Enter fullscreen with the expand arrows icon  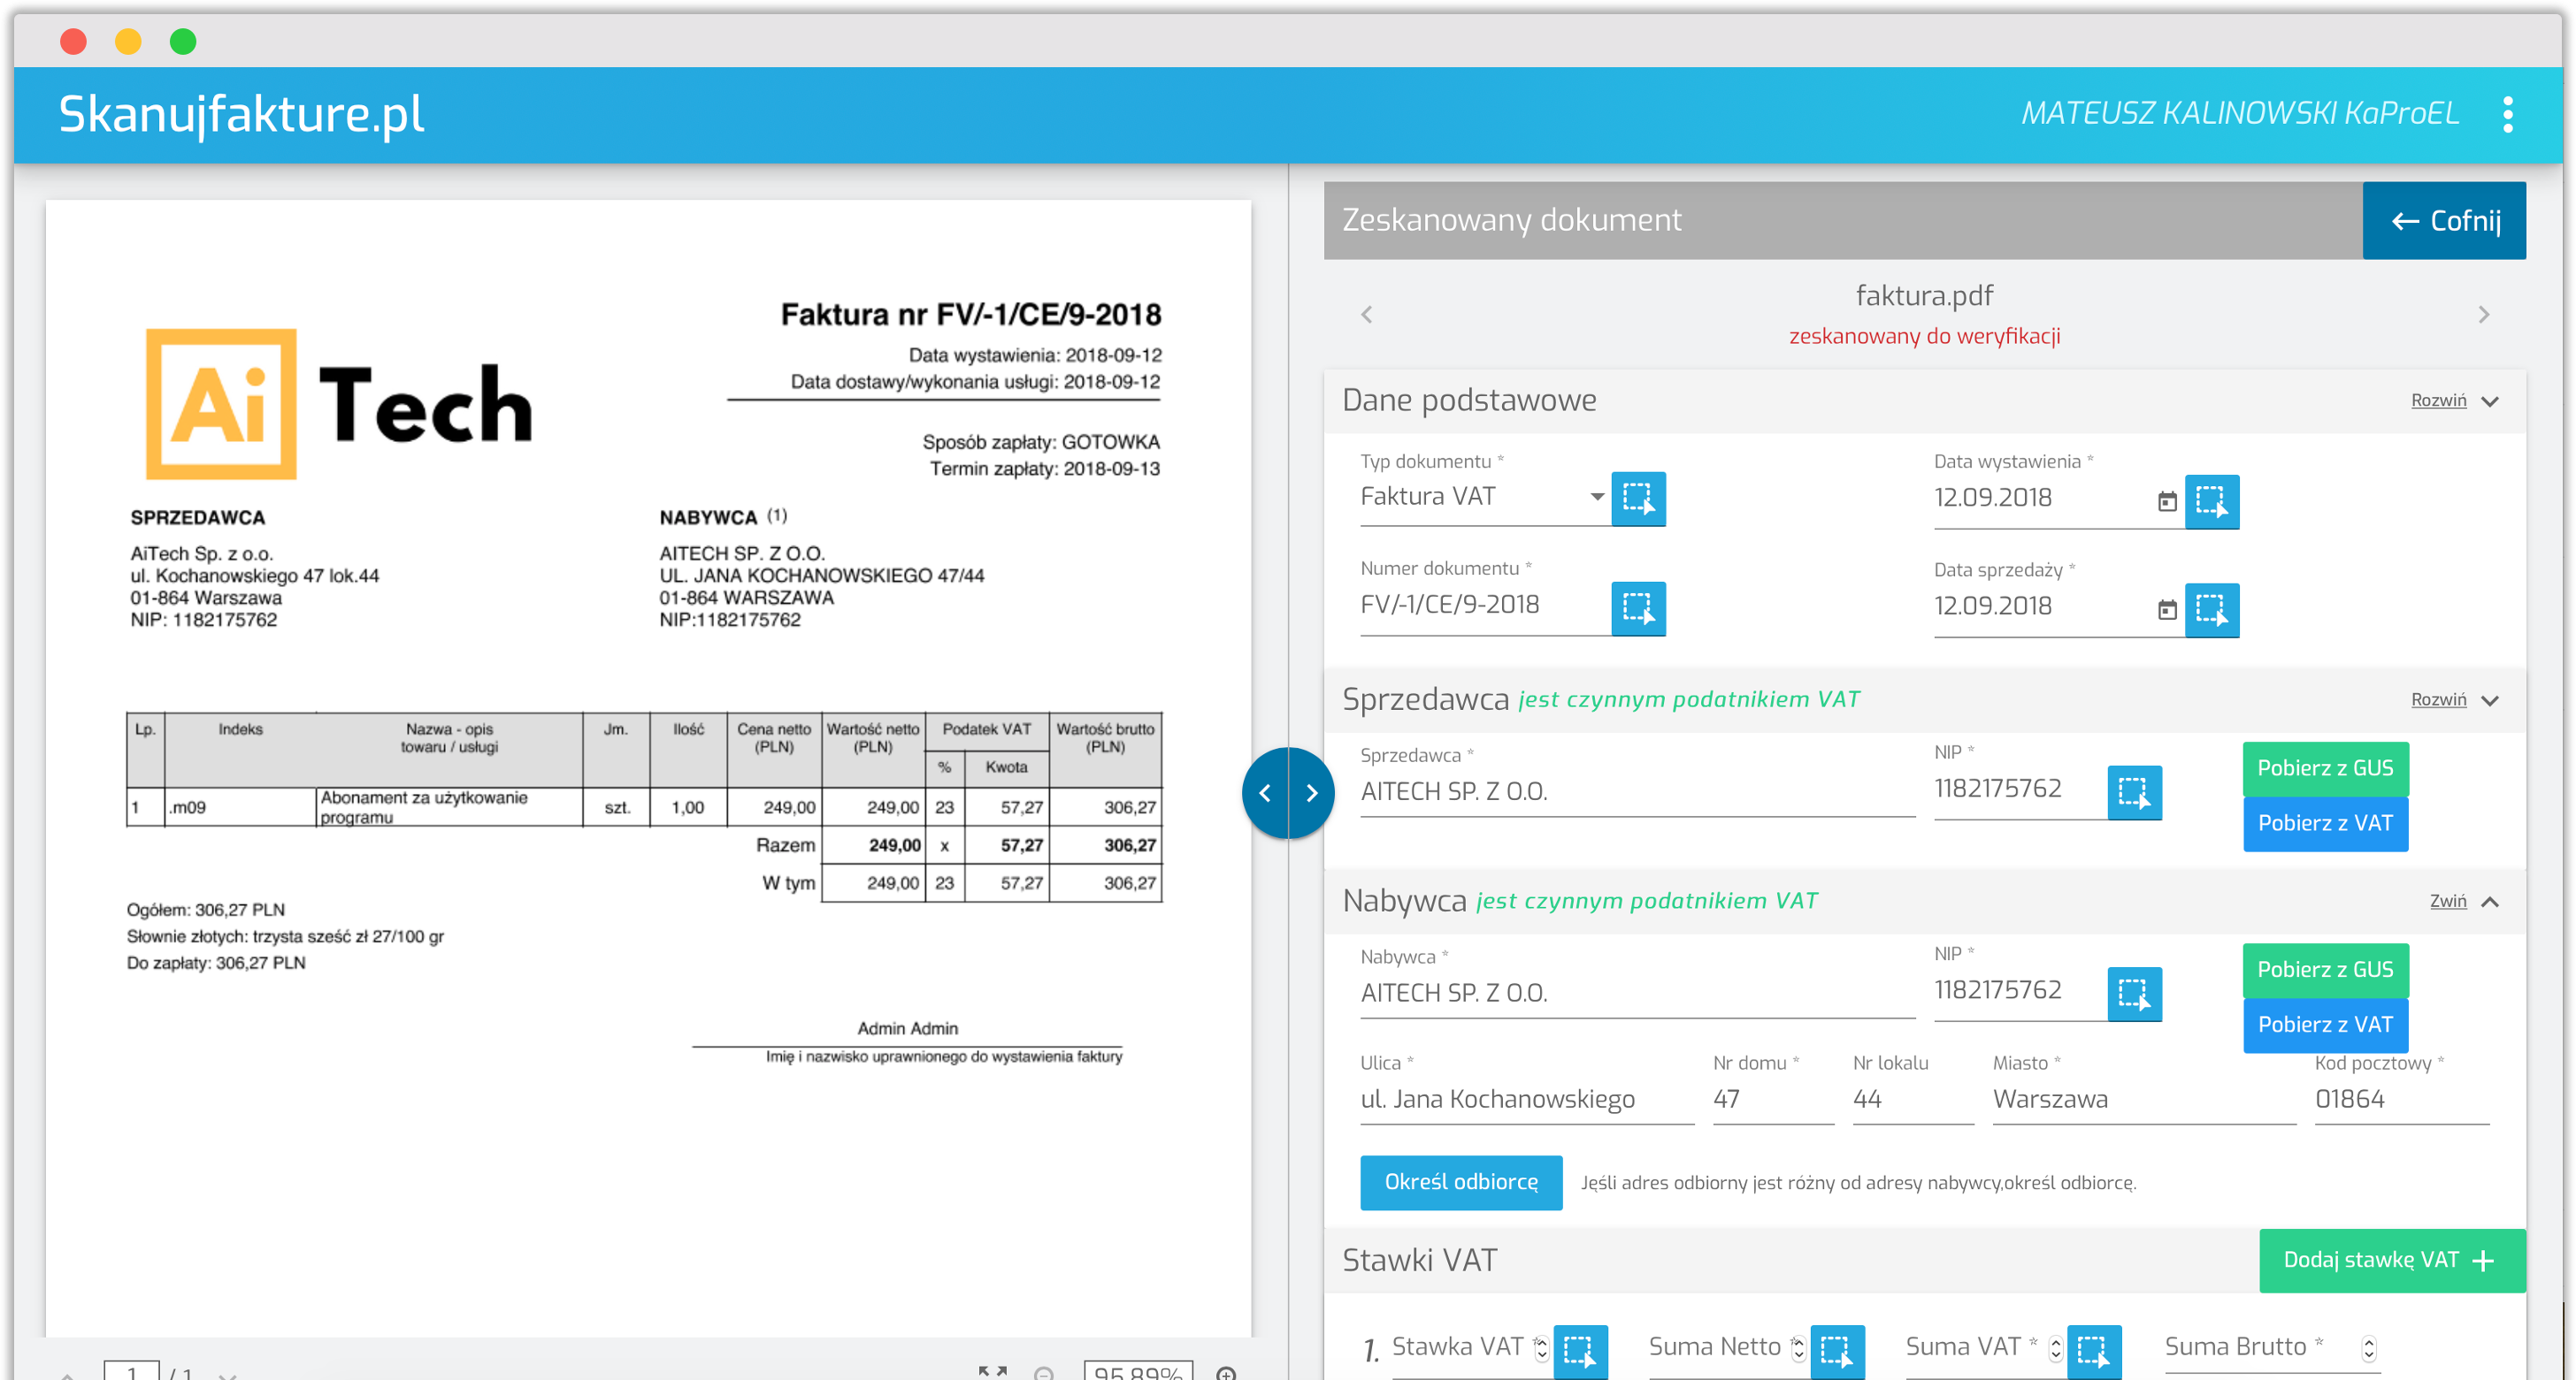pos(993,1371)
